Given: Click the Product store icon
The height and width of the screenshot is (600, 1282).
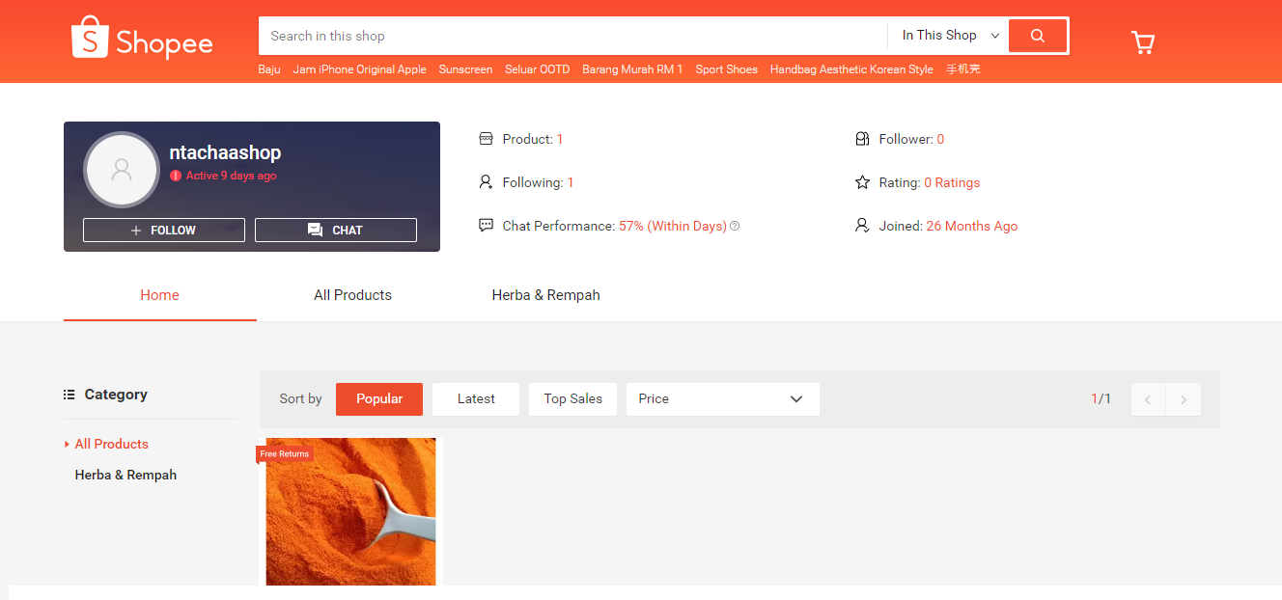Looking at the screenshot, I should (x=487, y=139).
